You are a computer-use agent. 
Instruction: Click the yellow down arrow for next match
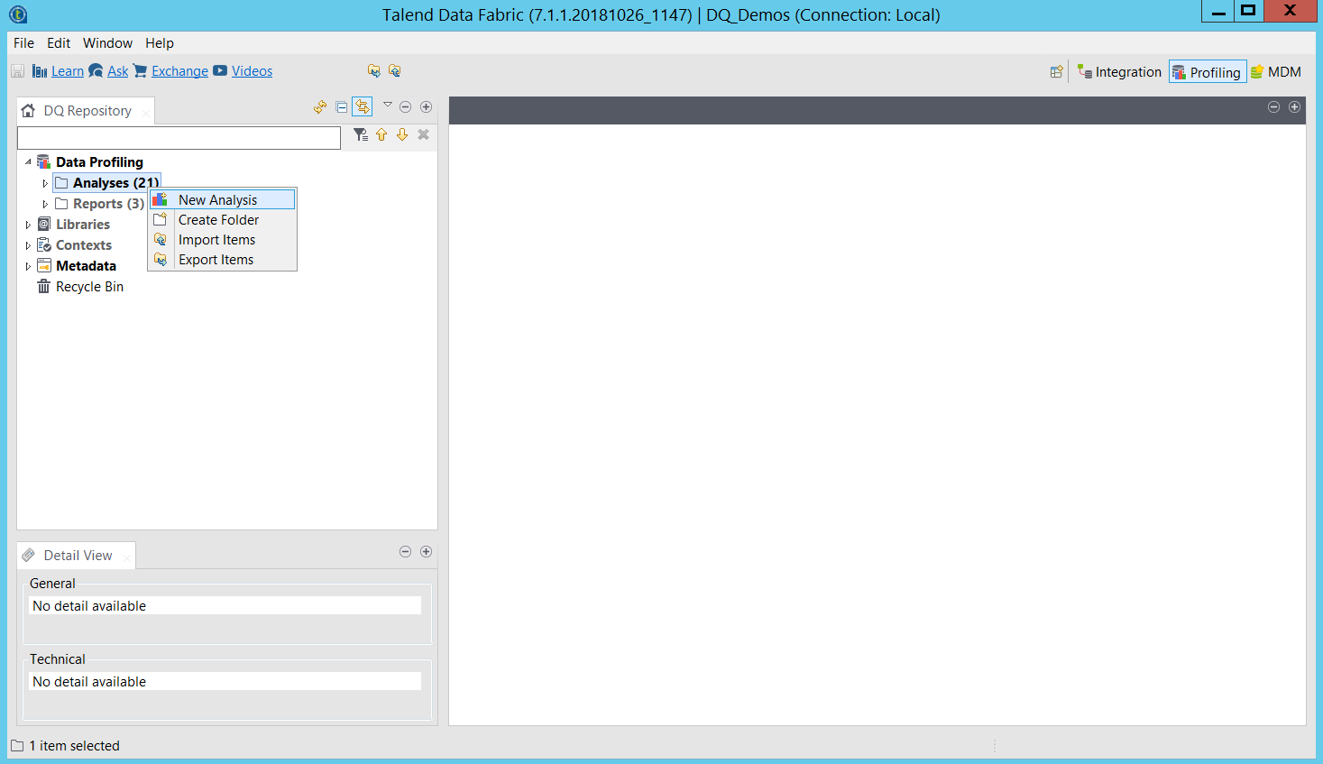click(402, 135)
